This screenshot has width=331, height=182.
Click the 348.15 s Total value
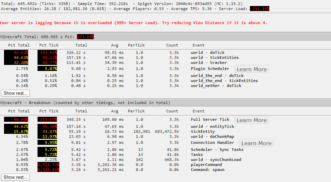pos(76,119)
